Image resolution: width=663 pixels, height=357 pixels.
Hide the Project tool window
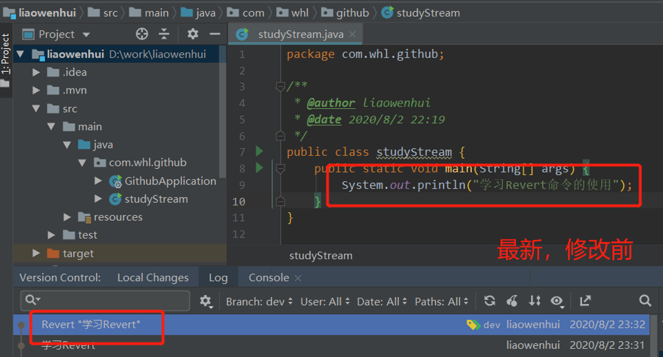coord(215,34)
